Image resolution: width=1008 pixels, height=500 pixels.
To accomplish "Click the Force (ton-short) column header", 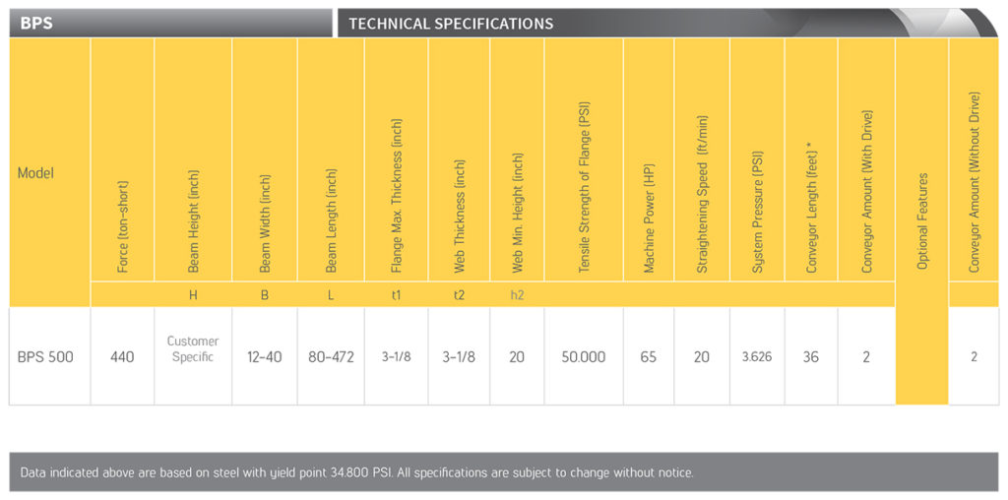I will [x=122, y=226].
